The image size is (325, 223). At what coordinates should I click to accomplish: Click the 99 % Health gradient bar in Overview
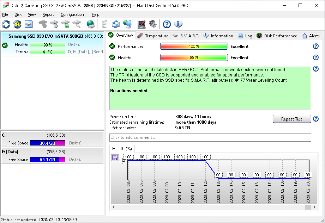pos(194,57)
